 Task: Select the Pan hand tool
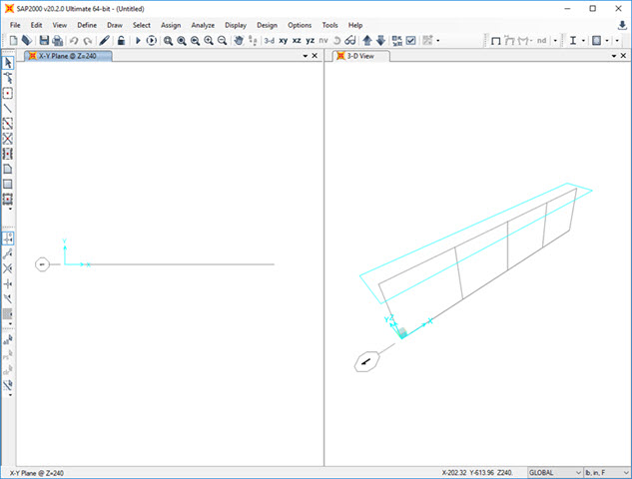tap(238, 41)
